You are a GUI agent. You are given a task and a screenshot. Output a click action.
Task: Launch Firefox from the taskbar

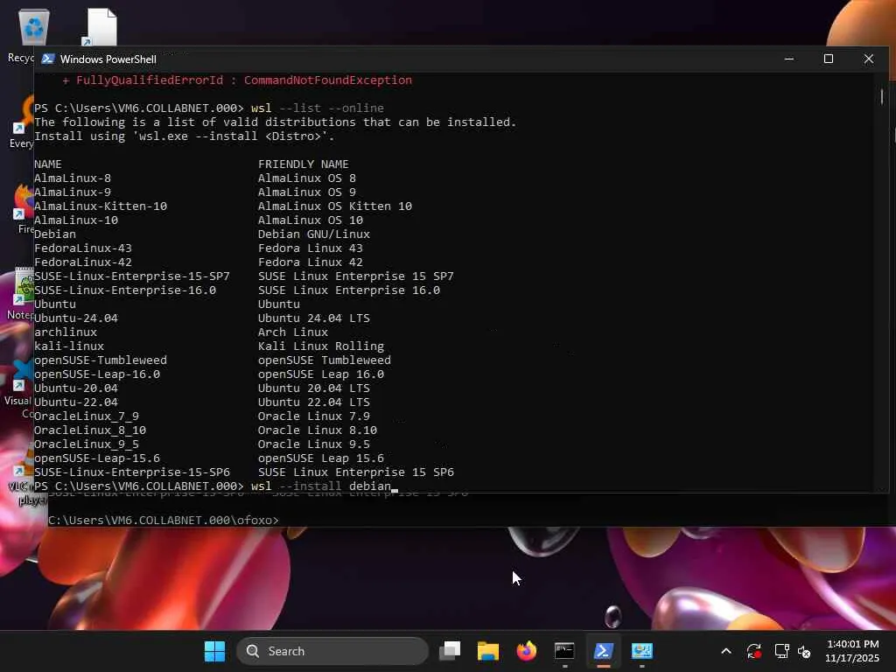[526, 651]
